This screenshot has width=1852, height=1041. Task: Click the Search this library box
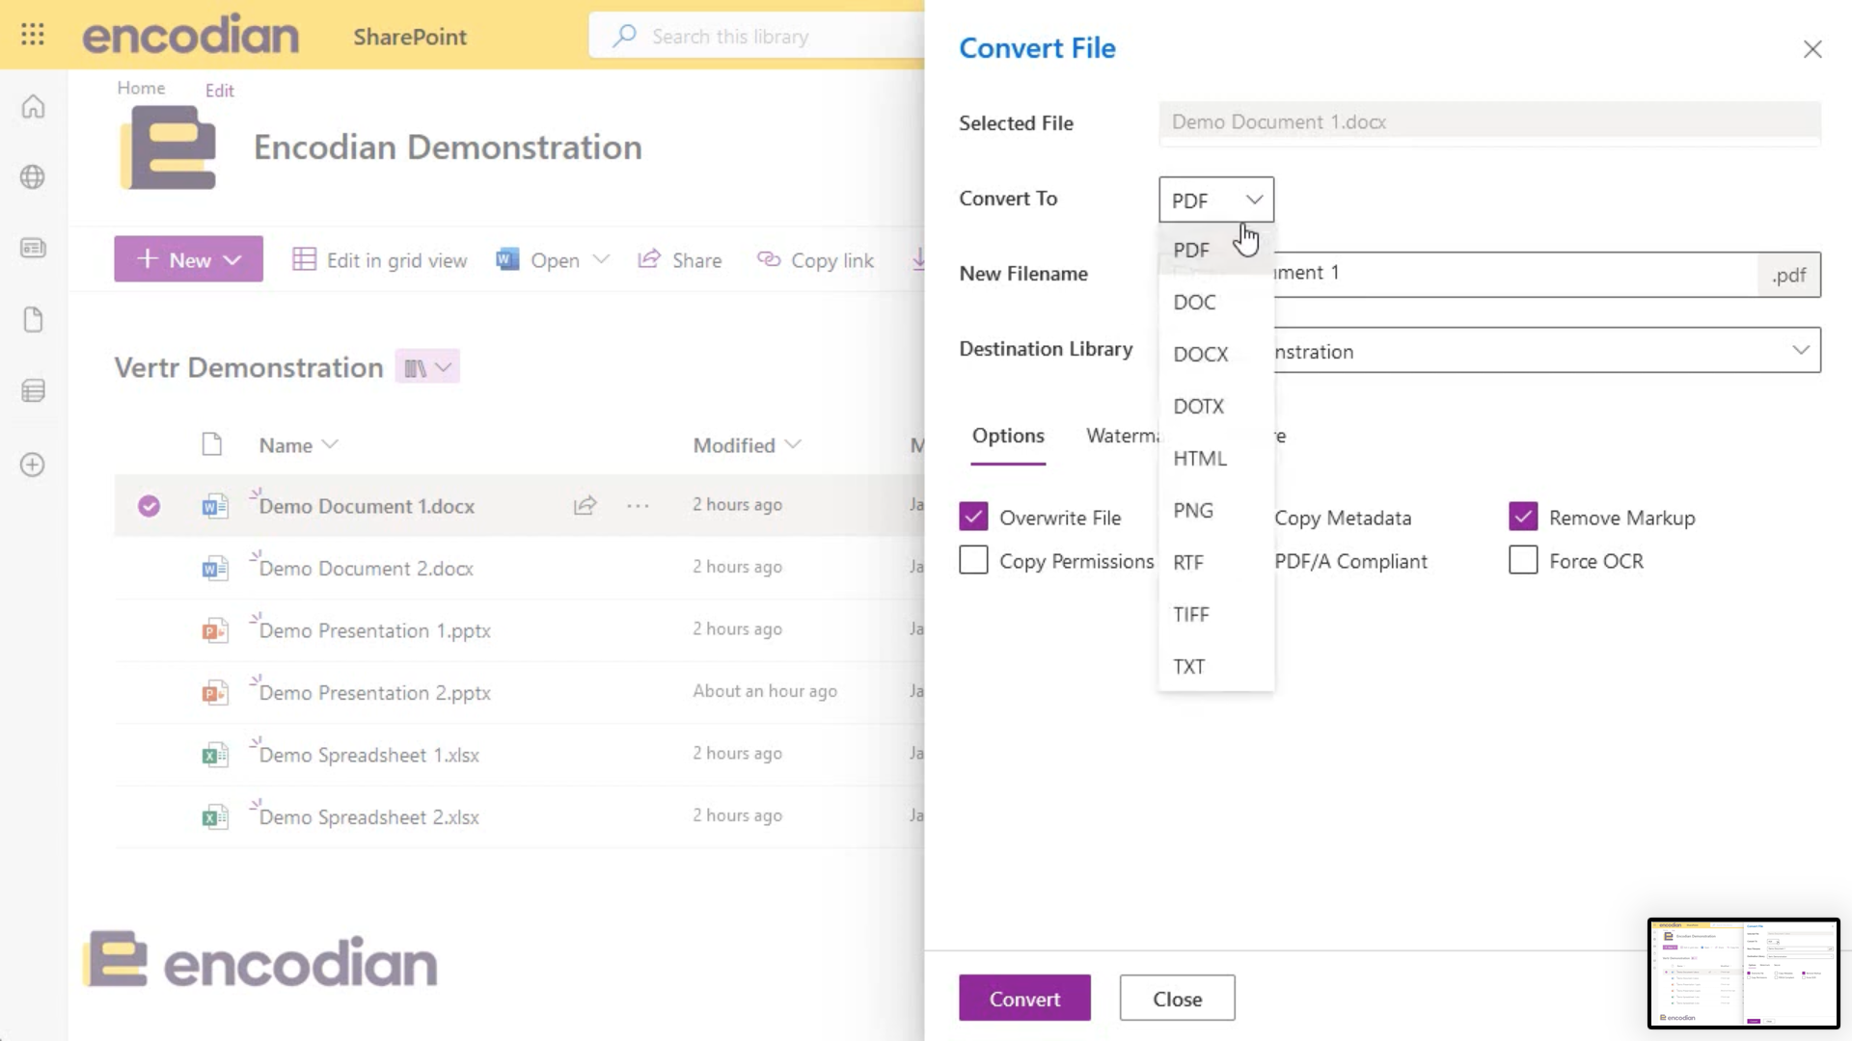tap(757, 37)
